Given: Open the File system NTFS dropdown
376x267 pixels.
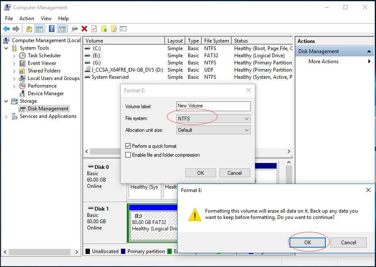Looking at the screenshot, I should click(214, 119).
